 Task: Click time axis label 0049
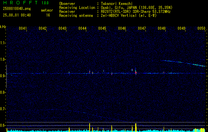point(182,28)
